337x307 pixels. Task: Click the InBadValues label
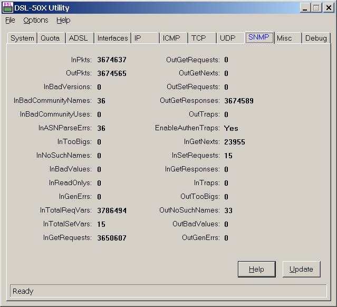point(71,169)
